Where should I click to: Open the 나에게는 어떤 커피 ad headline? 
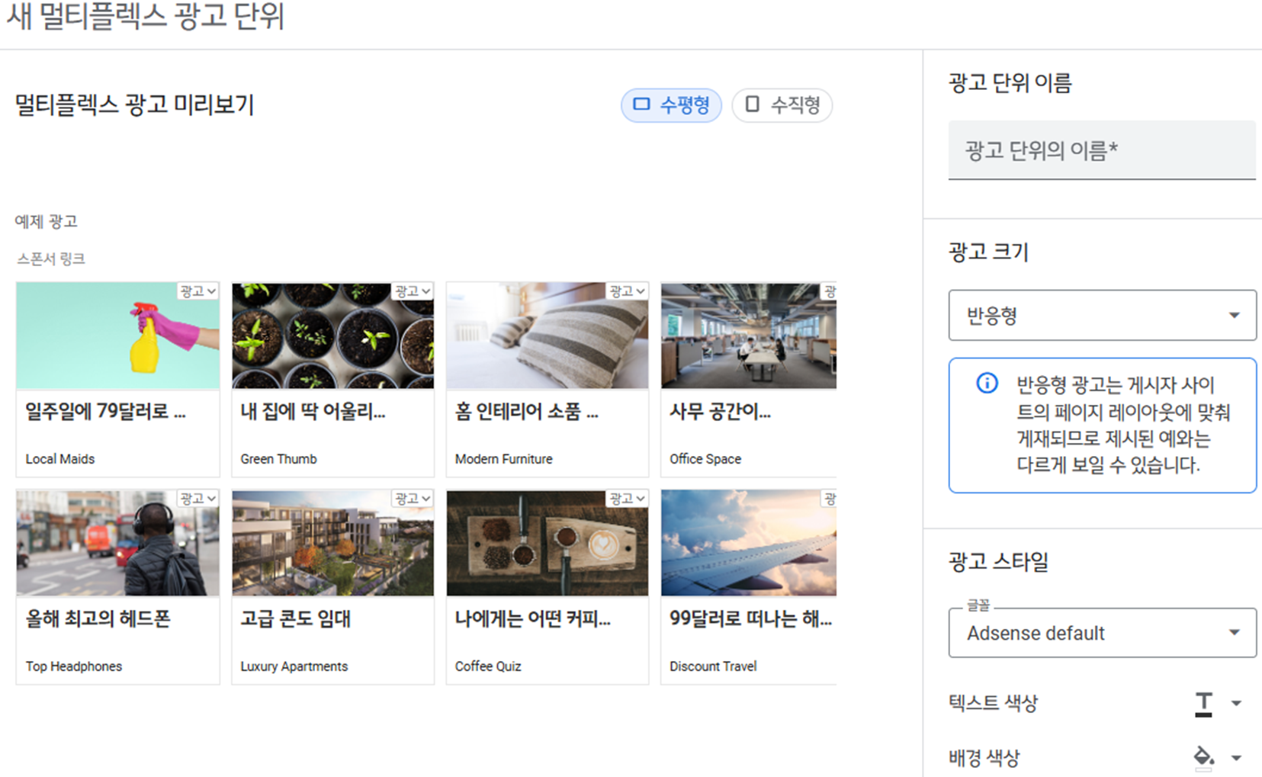(532, 618)
